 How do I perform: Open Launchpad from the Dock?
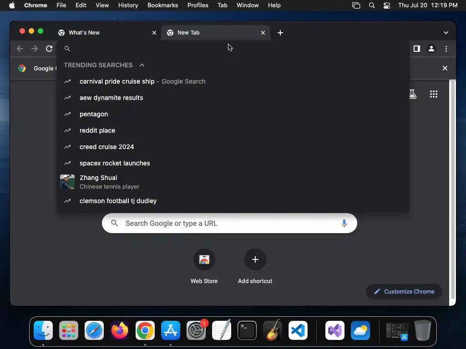tap(69, 330)
